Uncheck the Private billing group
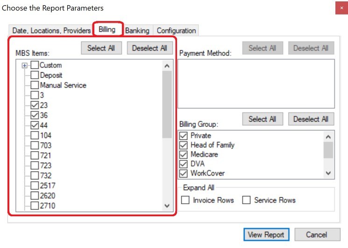This screenshot has width=348, height=248. coord(184,136)
